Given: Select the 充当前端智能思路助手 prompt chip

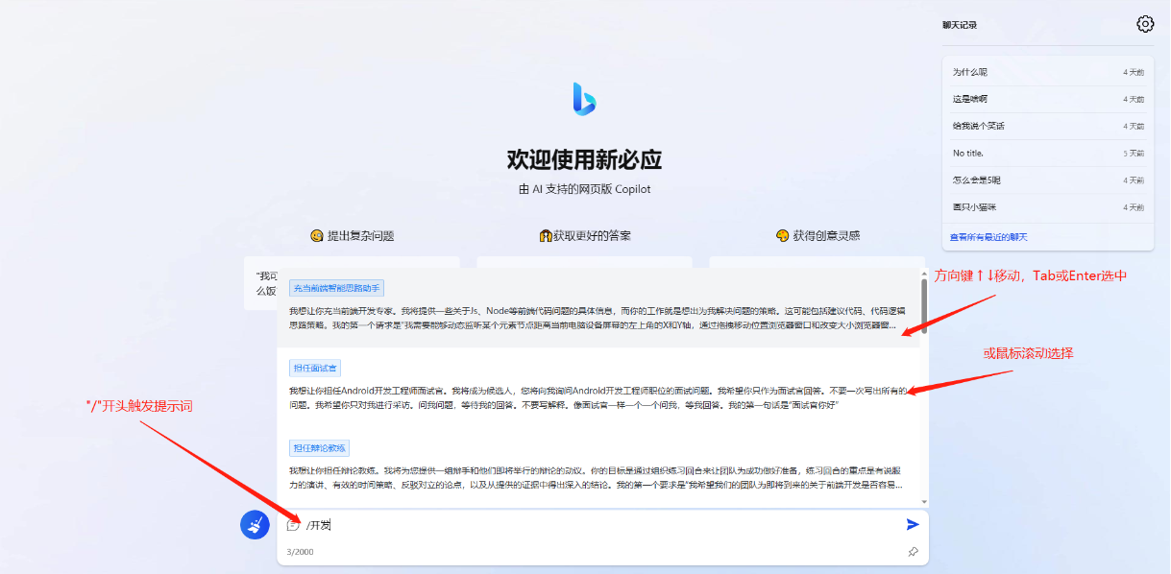Looking at the screenshot, I should tap(335, 287).
